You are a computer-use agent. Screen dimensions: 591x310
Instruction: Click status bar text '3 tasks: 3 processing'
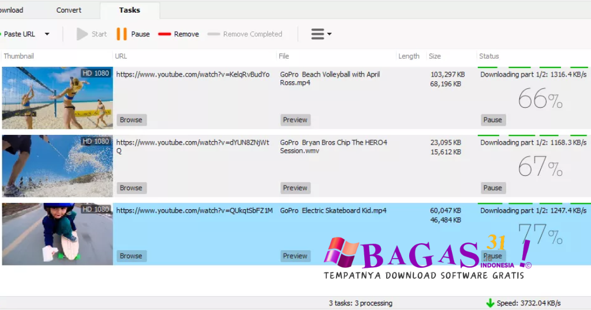[361, 303]
